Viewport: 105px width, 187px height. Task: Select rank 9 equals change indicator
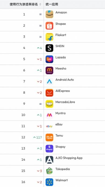coord(41,104)
